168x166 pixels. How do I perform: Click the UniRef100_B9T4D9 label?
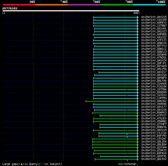(154, 66)
